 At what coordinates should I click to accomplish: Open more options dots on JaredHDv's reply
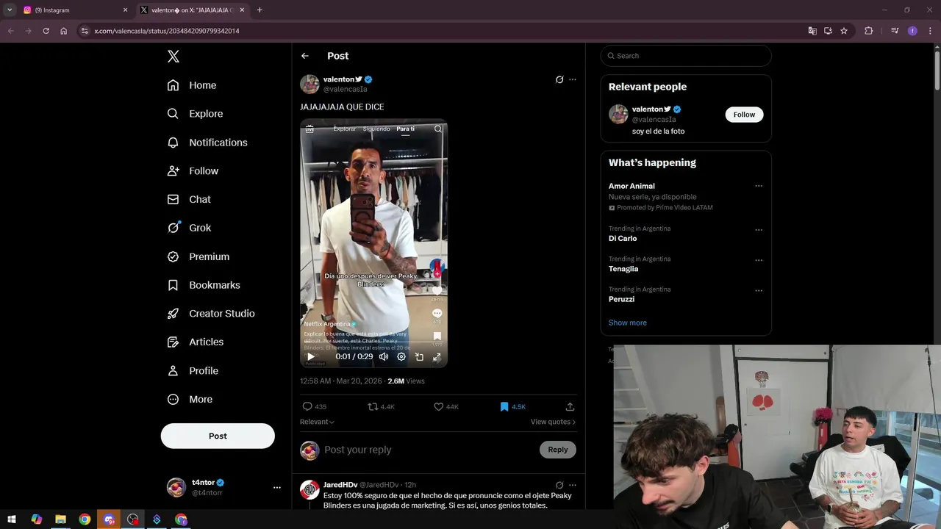[573, 485]
